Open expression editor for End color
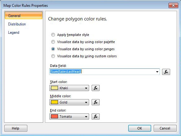The height and width of the screenshot is (136, 181). [x=96, y=116]
